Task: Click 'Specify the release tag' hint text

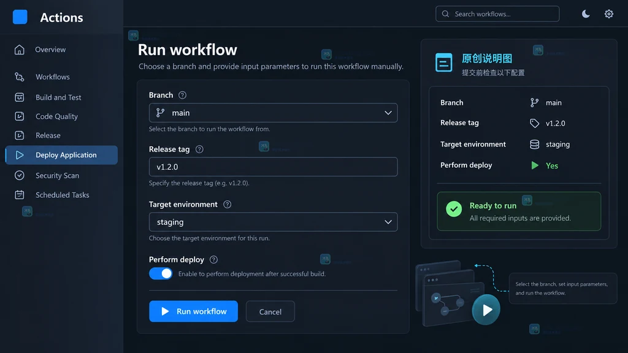Action: pos(199,183)
